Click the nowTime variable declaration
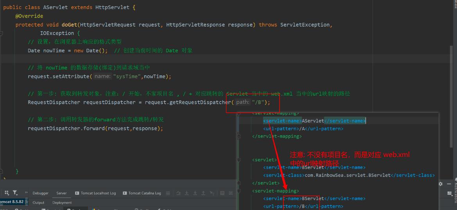Viewport: 457px width, 210px height. point(54,51)
